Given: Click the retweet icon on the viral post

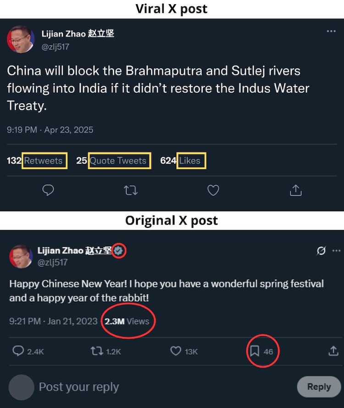Looking at the screenshot, I should [131, 190].
